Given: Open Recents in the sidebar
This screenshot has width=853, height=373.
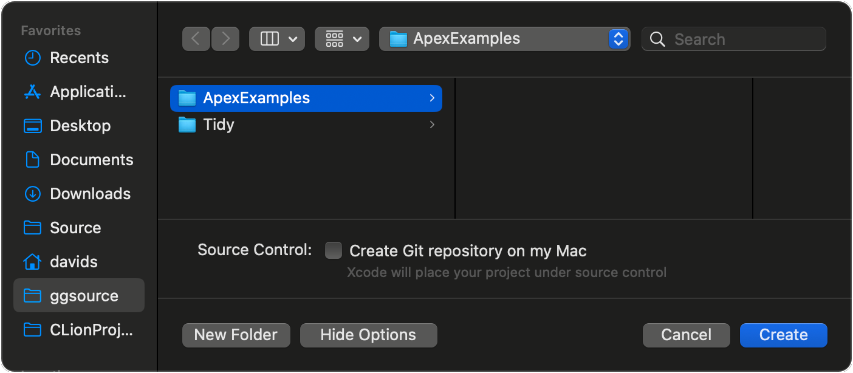Looking at the screenshot, I should (79, 58).
